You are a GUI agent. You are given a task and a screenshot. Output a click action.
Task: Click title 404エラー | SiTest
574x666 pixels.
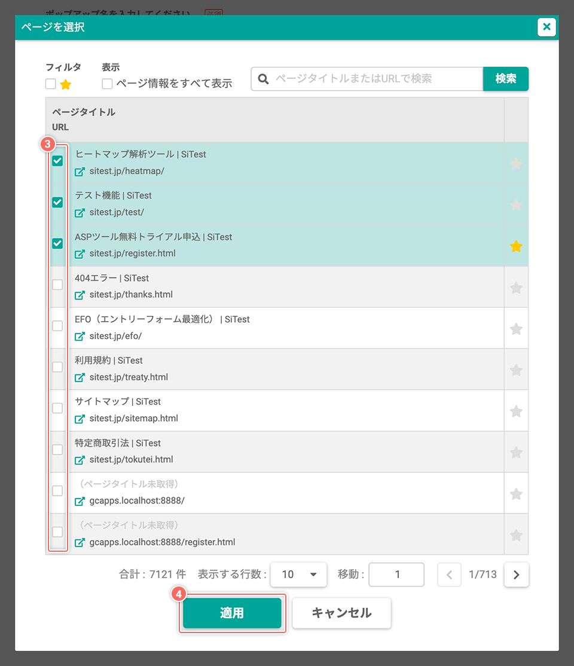(x=112, y=278)
